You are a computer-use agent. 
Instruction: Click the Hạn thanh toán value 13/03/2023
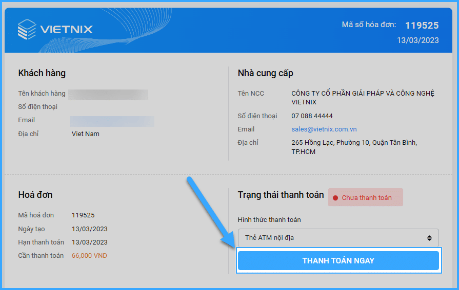point(90,242)
